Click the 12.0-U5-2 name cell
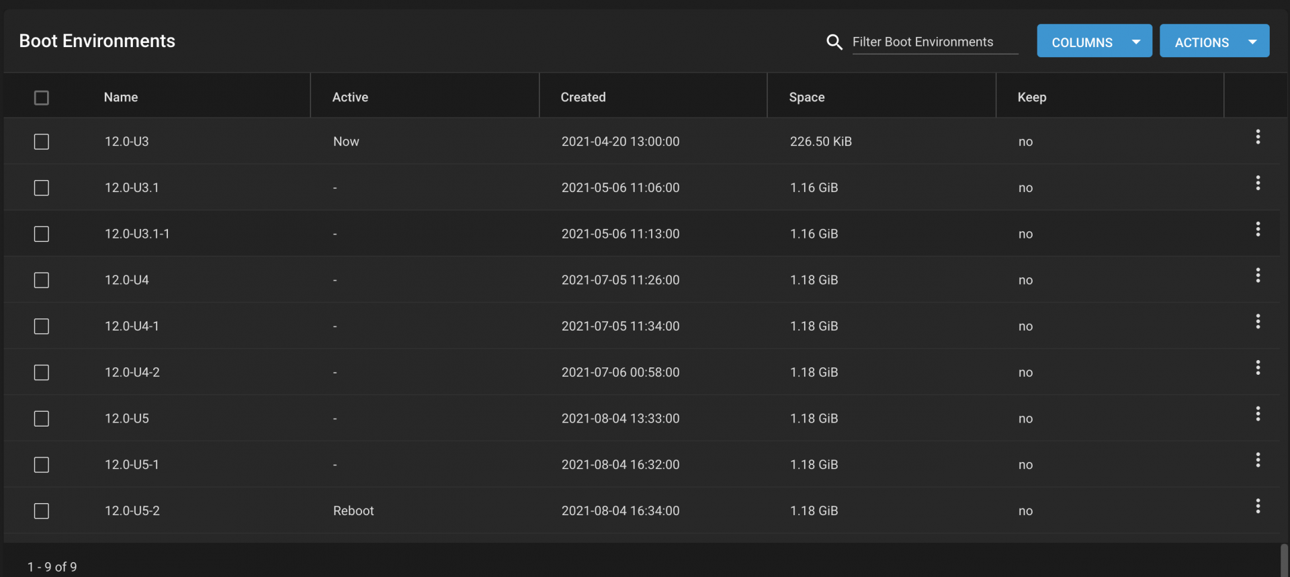The height and width of the screenshot is (577, 1290). pos(132,511)
